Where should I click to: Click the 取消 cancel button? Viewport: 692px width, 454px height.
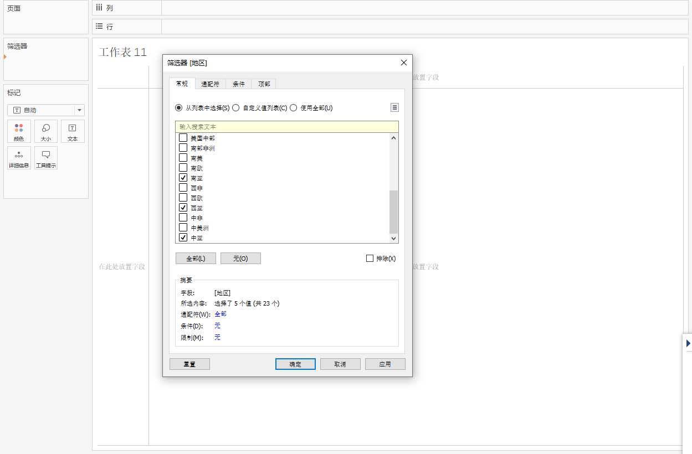tap(340, 364)
